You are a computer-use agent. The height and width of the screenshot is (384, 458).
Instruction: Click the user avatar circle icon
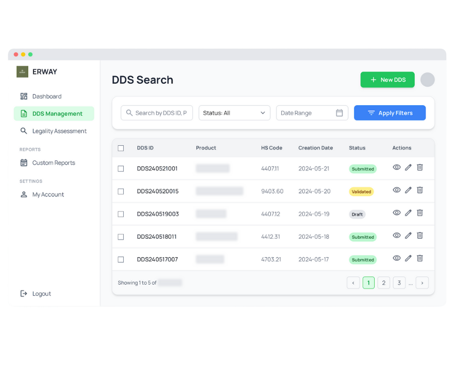click(x=427, y=80)
